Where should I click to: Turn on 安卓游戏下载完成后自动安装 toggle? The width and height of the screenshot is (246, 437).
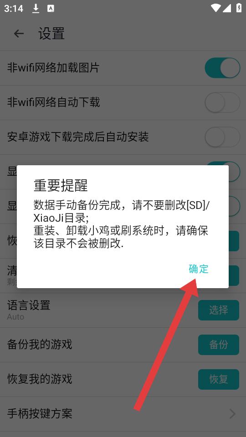(x=222, y=137)
